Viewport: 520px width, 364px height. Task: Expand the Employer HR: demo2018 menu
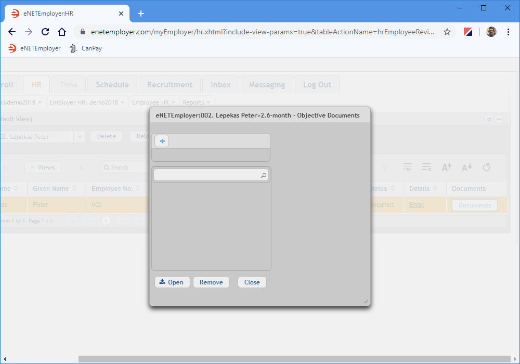click(x=87, y=102)
